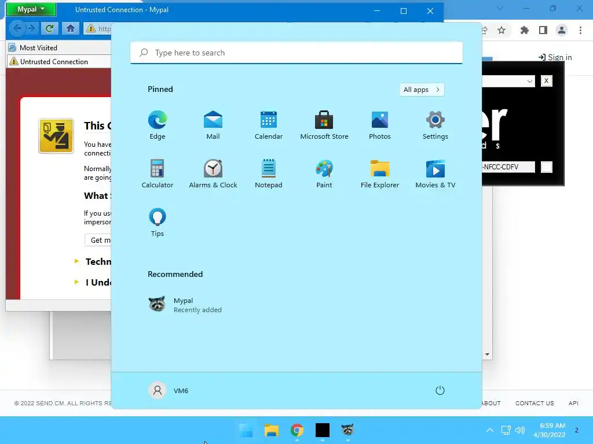
Task: Open recently added Mypal in Recommended
Action: [x=185, y=305]
